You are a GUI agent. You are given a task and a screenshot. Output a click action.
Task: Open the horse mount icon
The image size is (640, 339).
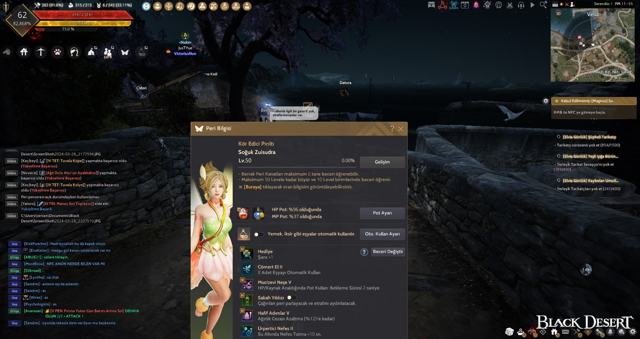[x=7, y=52]
